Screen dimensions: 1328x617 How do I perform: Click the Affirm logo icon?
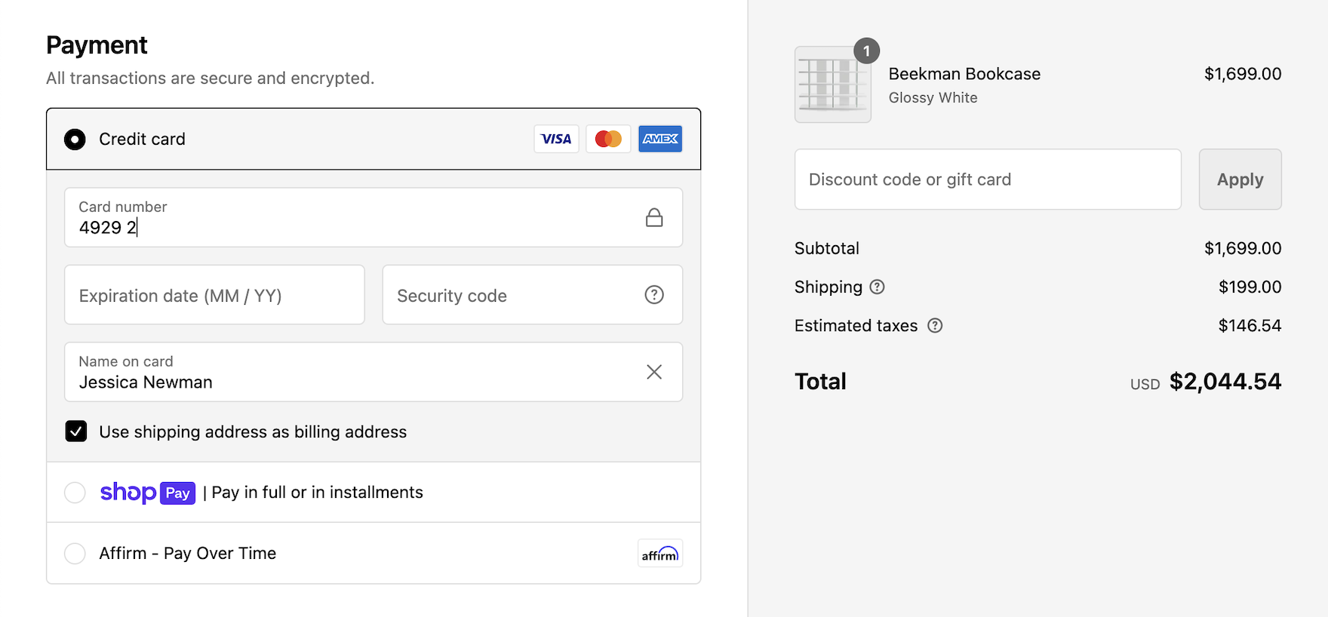pyautogui.click(x=660, y=554)
